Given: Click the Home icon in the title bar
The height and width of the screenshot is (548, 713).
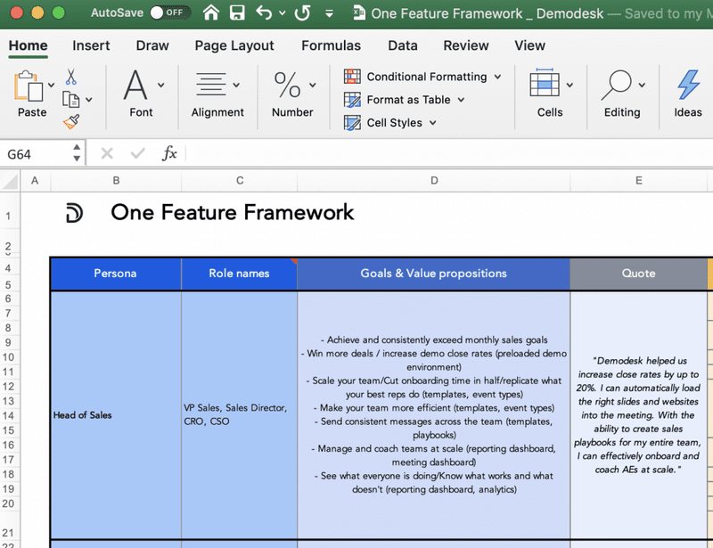Looking at the screenshot, I should tap(209, 13).
